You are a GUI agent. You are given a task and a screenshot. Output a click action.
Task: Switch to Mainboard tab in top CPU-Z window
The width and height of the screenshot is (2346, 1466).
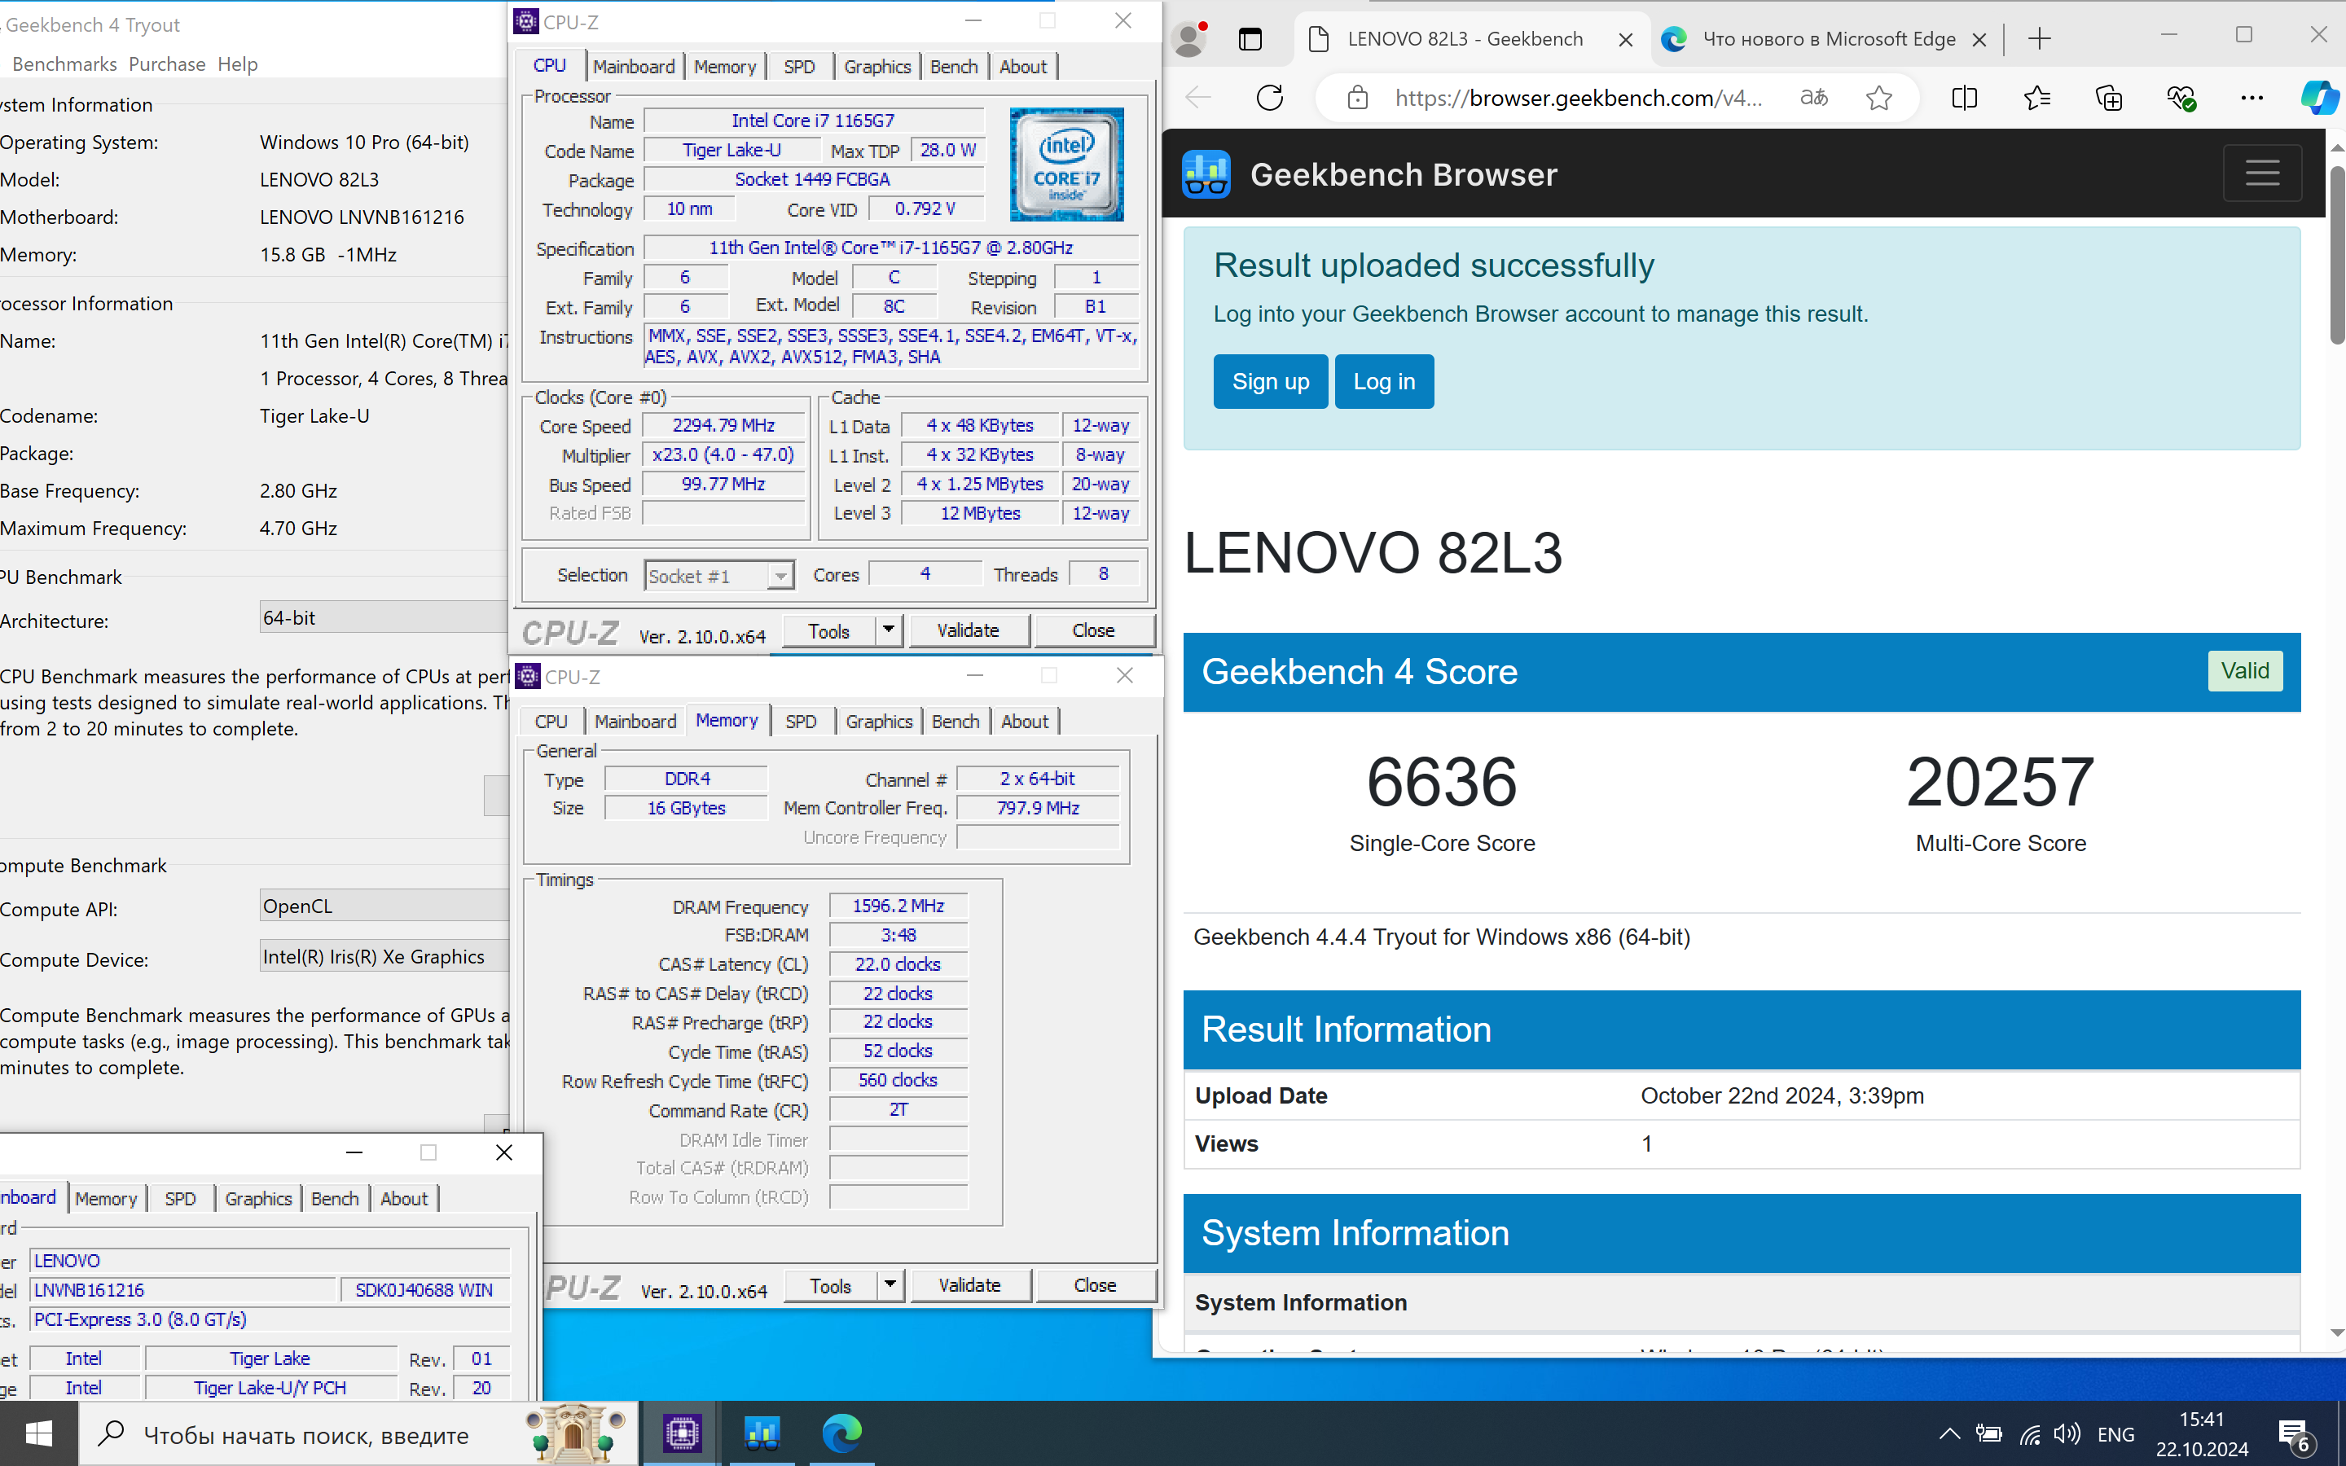tap(634, 67)
